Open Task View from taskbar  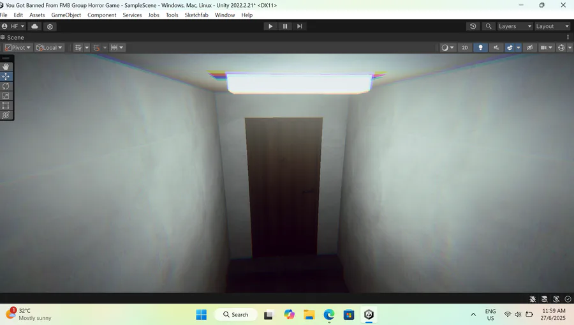tap(269, 314)
